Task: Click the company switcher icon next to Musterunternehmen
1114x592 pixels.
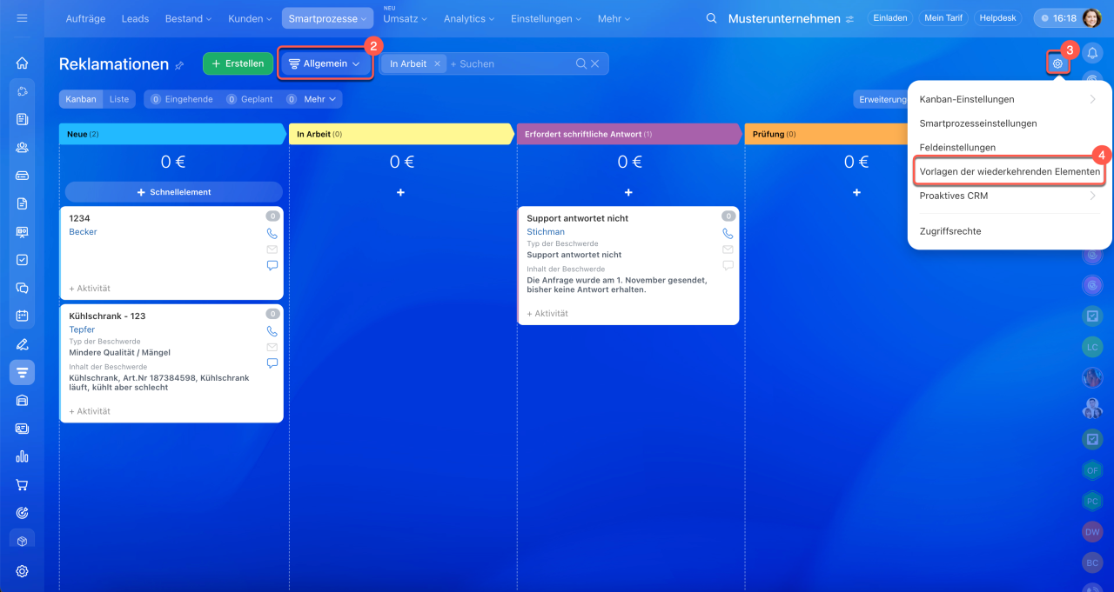Action: (849, 18)
